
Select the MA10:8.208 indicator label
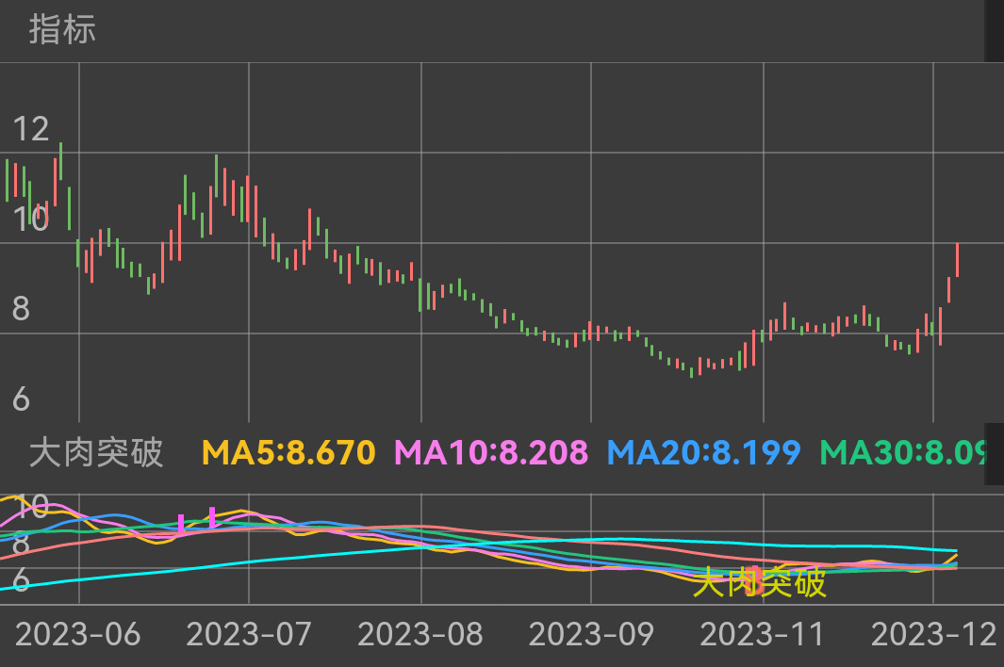[x=490, y=453]
